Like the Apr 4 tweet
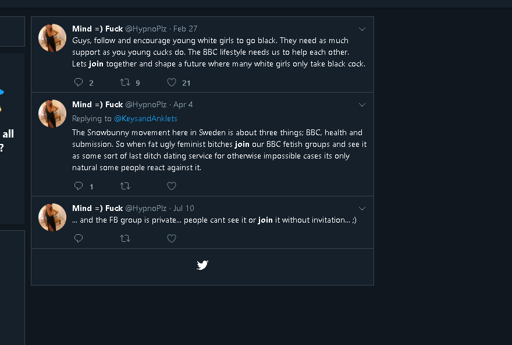Screen dimensions: 512x345 click(172, 186)
